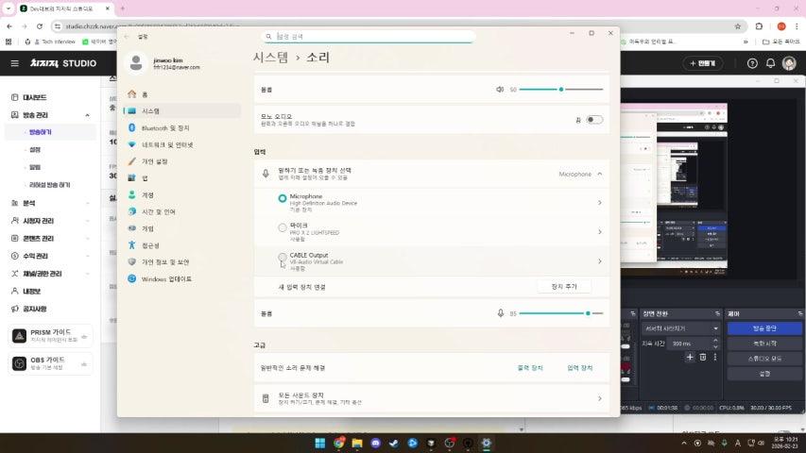The width and height of the screenshot is (806, 453).
Task: Select the PRO X 2 LIGHTSPEED microphone radio button
Action: click(x=283, y=227)
